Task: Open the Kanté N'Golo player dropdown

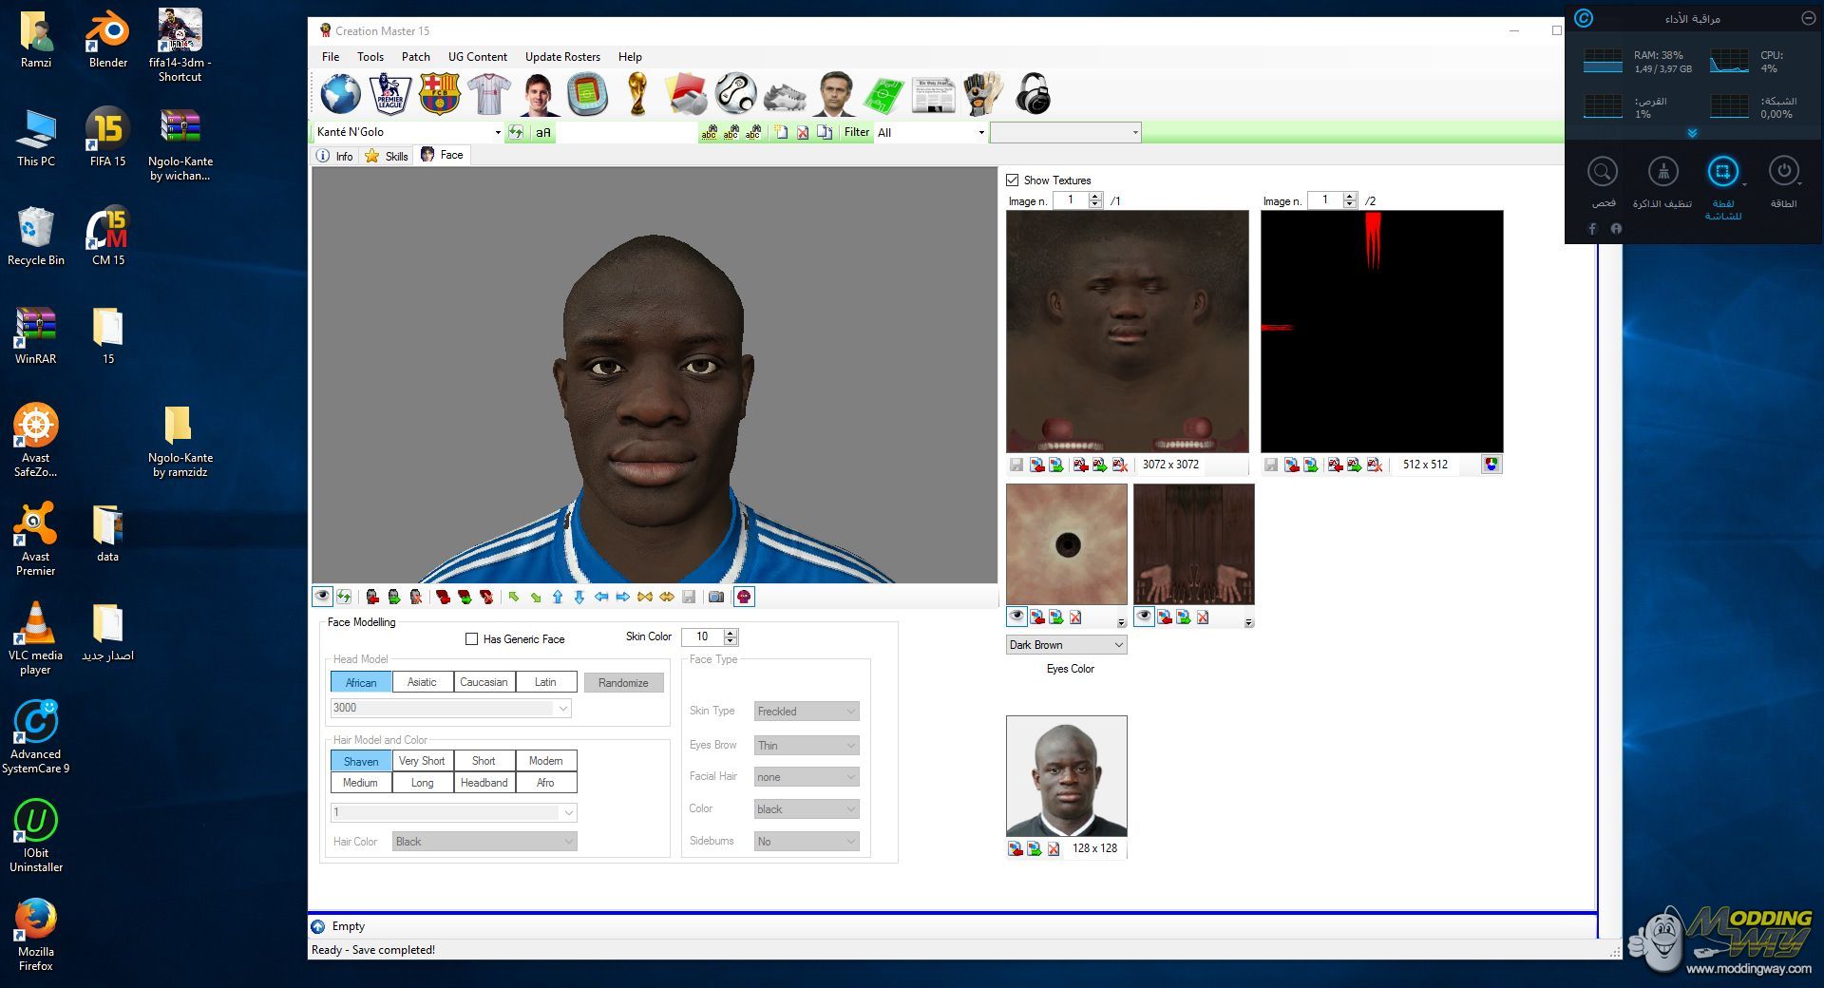Action: coord(497,133)
